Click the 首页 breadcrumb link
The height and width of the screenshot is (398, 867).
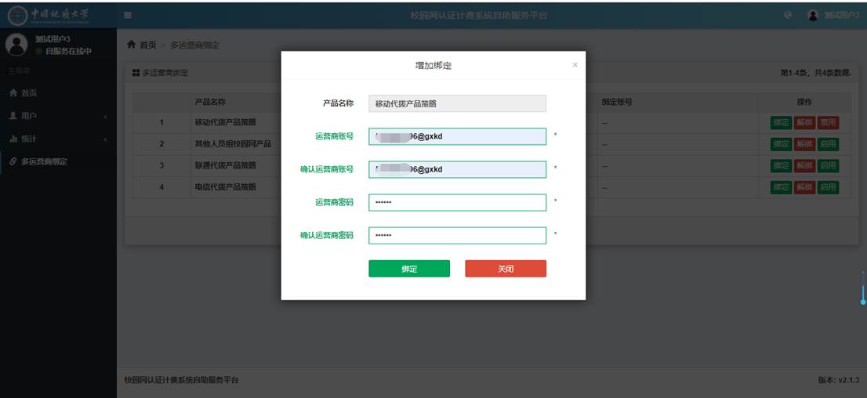pos(147,45)
